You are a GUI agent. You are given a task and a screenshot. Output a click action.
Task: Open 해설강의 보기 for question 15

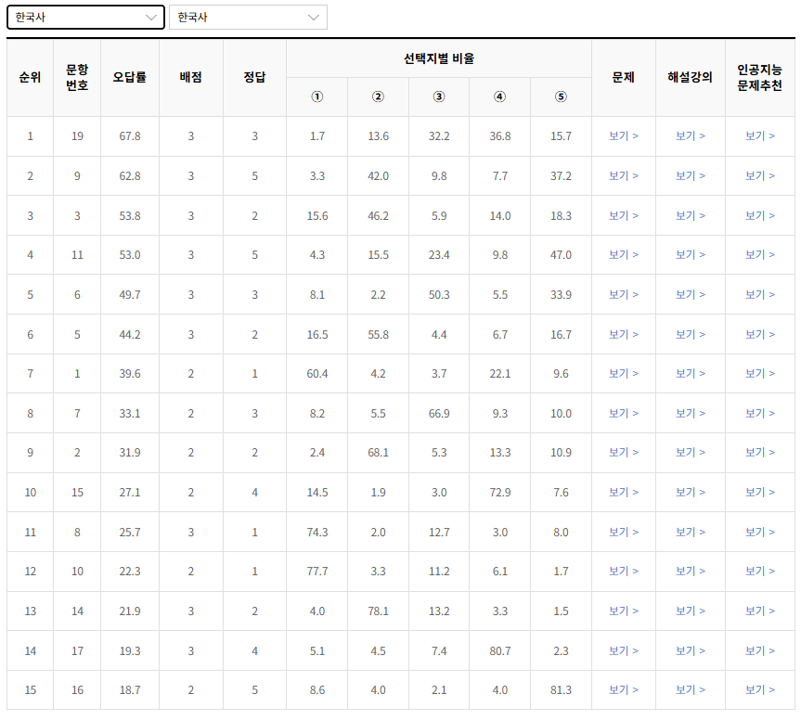pyautogui.click(x=691, y=492)
